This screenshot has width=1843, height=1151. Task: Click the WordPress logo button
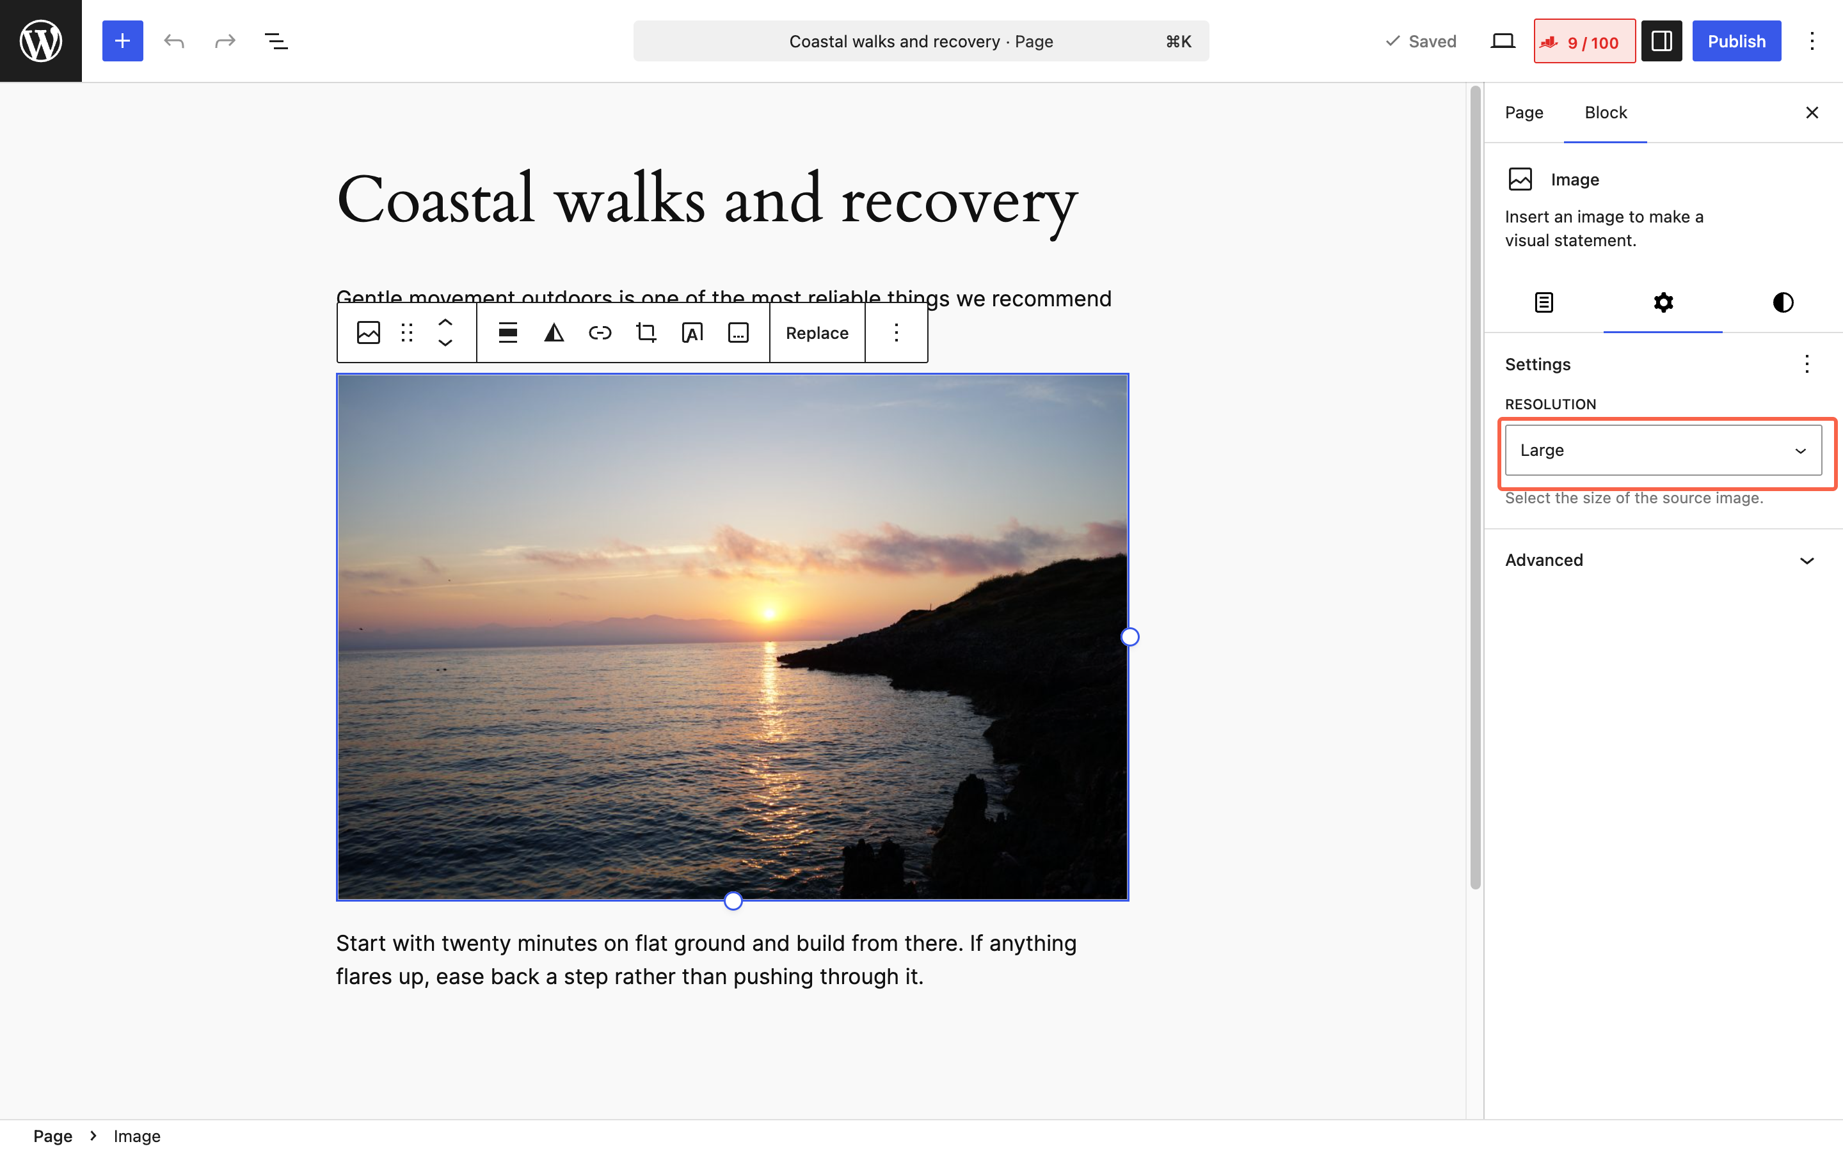(x=40, y=40)
